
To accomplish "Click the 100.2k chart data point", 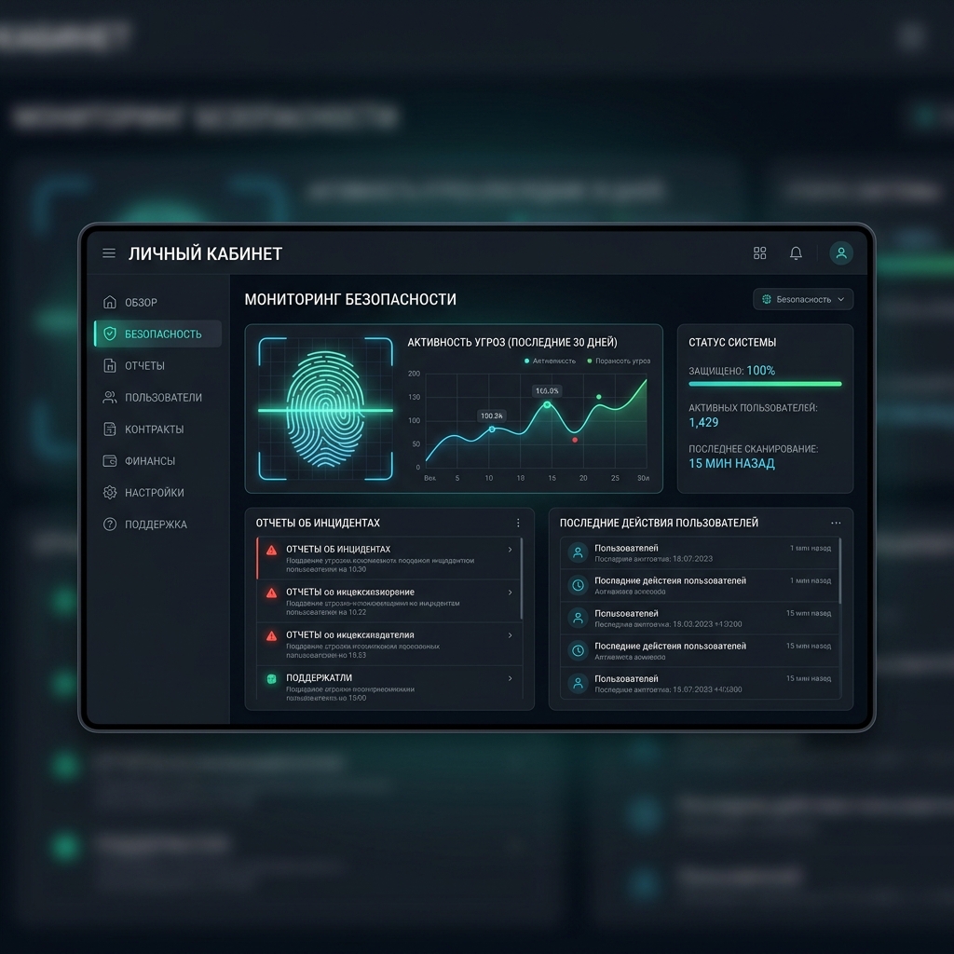I will coord(492,429).
